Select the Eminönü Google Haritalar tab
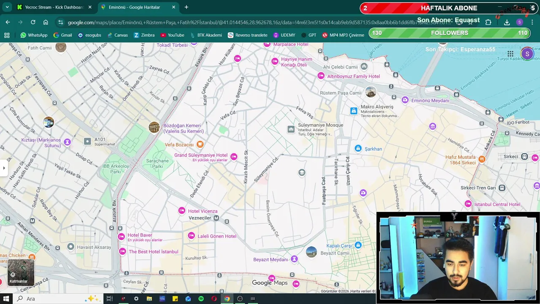Image resolution: width=540 pixels, height=304 pixels. click(x=138, y=7)
